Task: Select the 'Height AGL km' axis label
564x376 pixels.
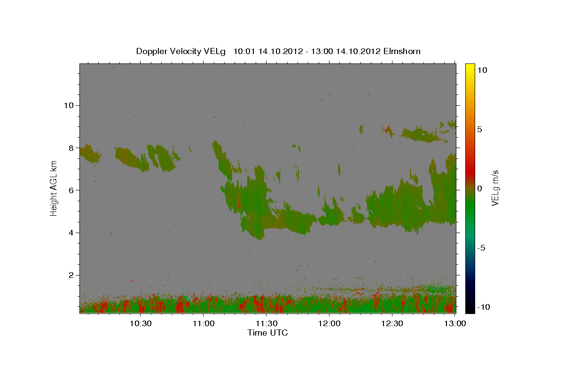Action: click(x=54, y=188)
